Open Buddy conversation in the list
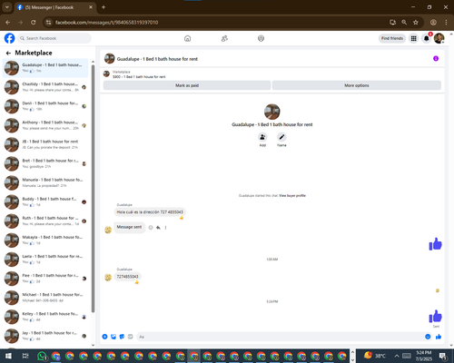 coord(45,201)
